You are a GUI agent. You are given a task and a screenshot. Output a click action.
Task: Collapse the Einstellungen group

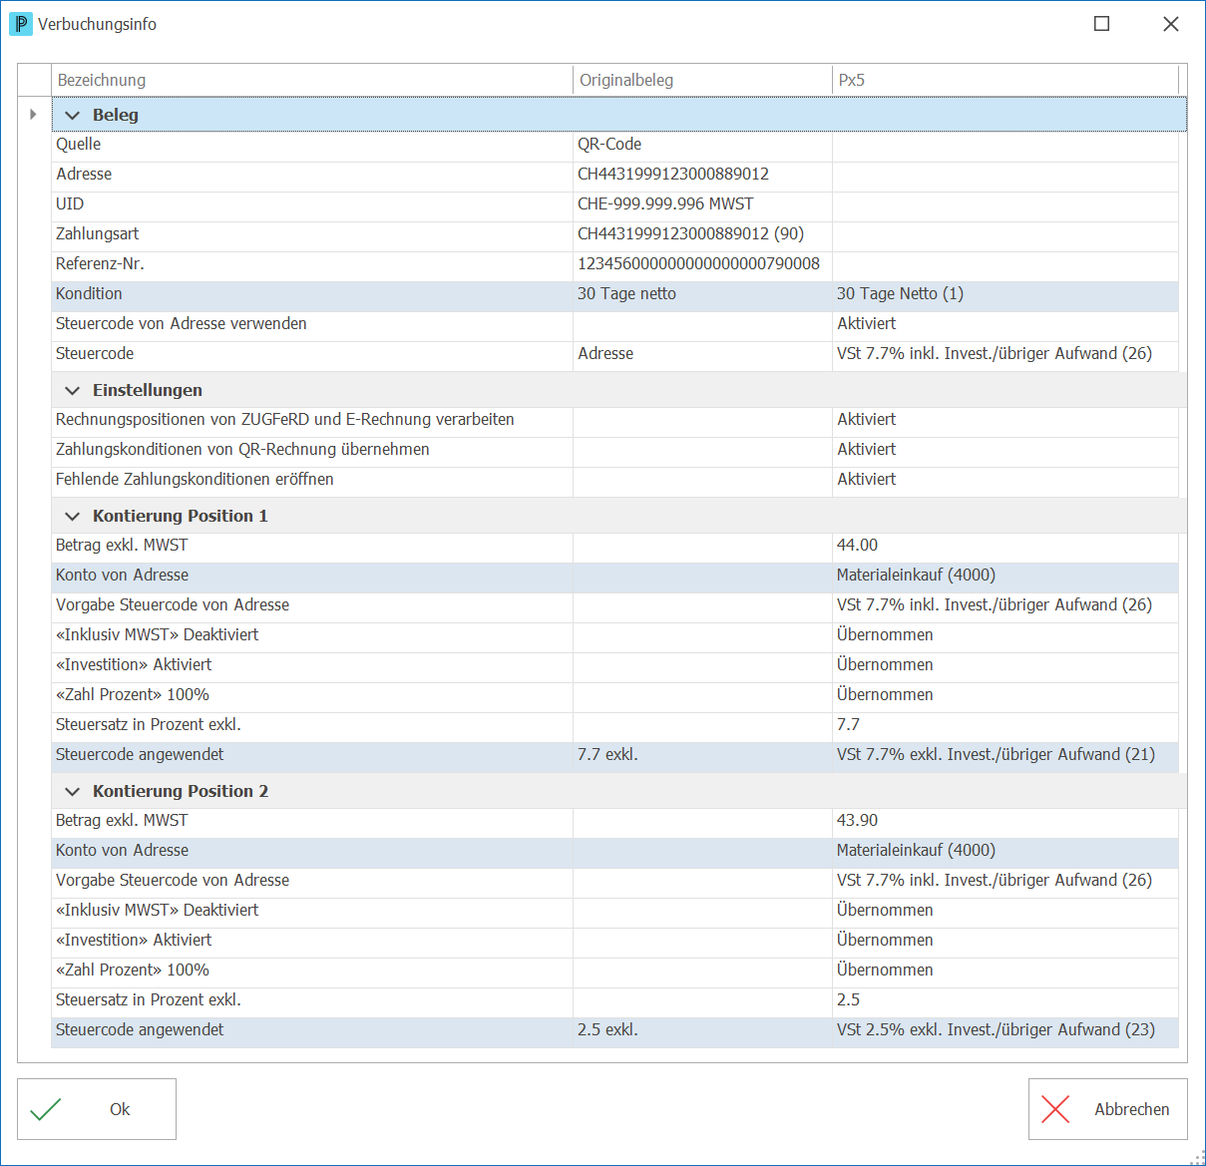tap(72, 391)
